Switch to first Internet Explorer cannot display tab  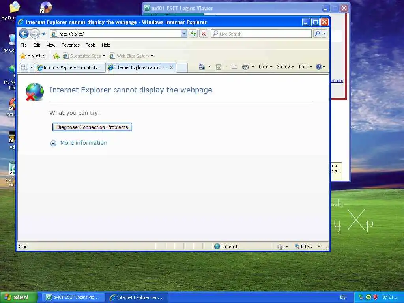[x=70, y=68]
